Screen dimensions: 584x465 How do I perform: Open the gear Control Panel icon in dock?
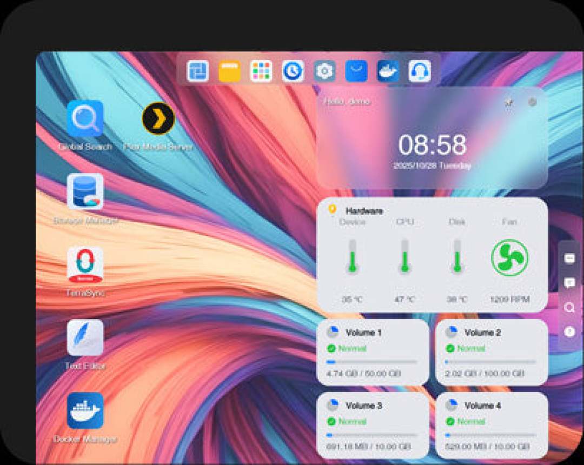point(324,71)
